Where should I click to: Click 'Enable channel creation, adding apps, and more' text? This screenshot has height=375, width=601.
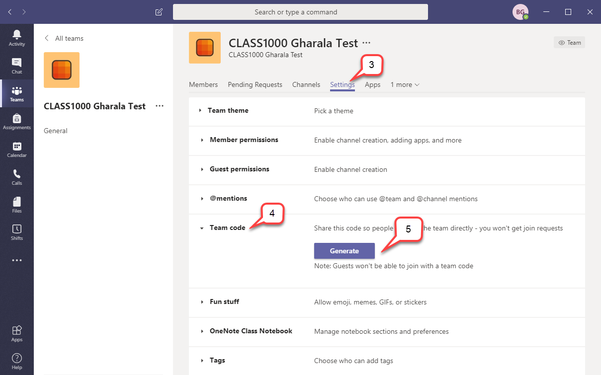tap(388, 140)
